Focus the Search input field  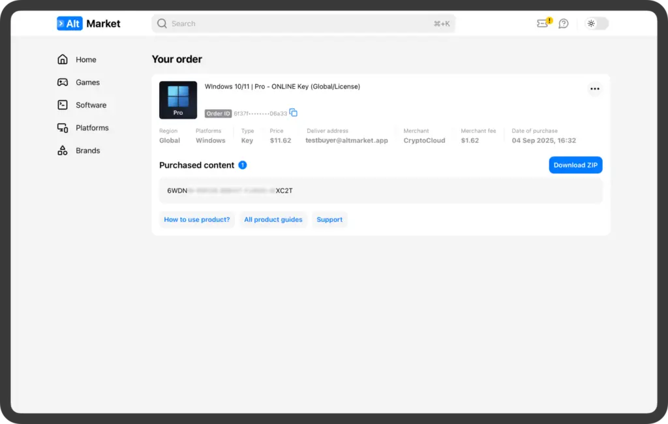[x=303, y=23]
